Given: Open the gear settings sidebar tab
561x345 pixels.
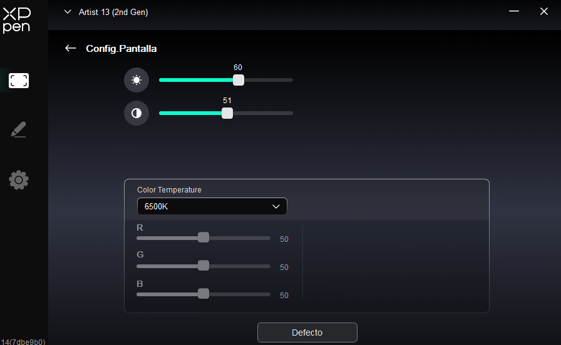Looking at the screenshot, I should [19, 180].
